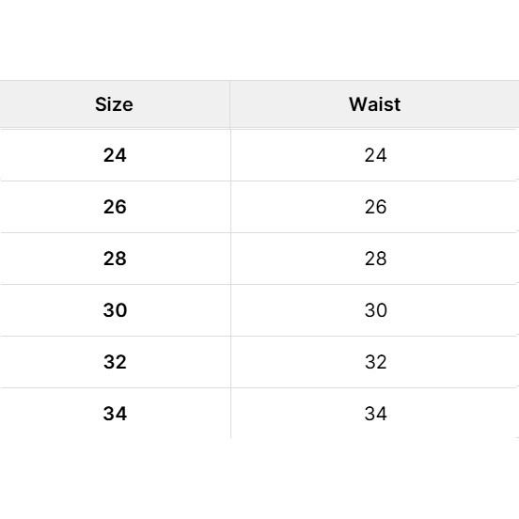Click the Waist column header
This screenshot has width=519, height=519.
tap(375, 104)
